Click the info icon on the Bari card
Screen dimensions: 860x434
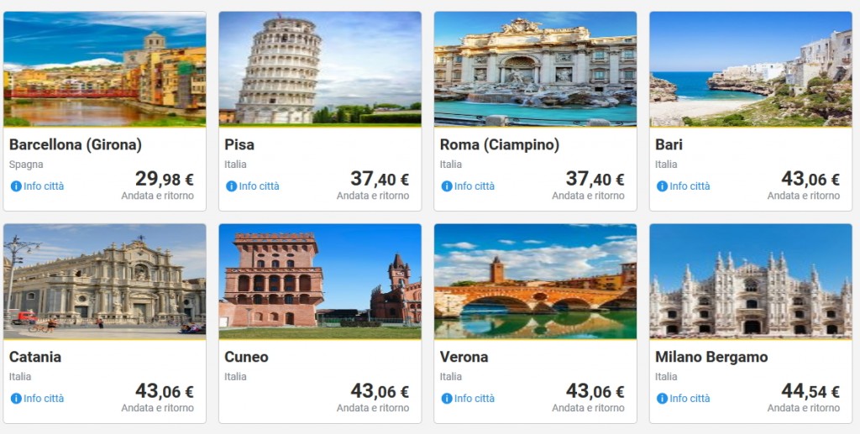(663, 186)
